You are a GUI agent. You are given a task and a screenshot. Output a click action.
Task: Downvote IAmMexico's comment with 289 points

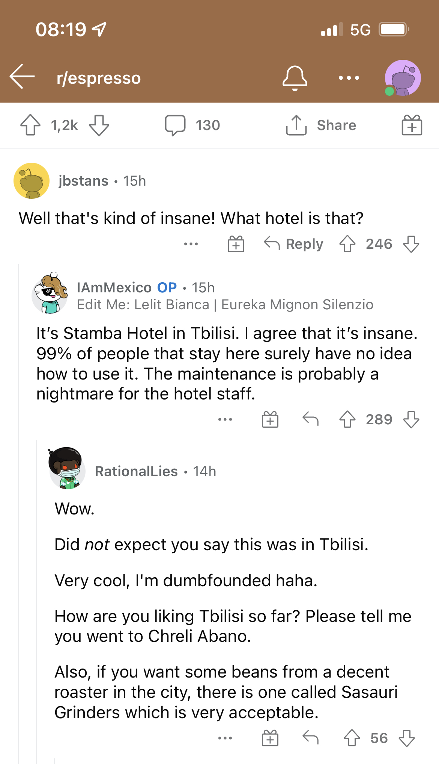(x=411, y=419)
